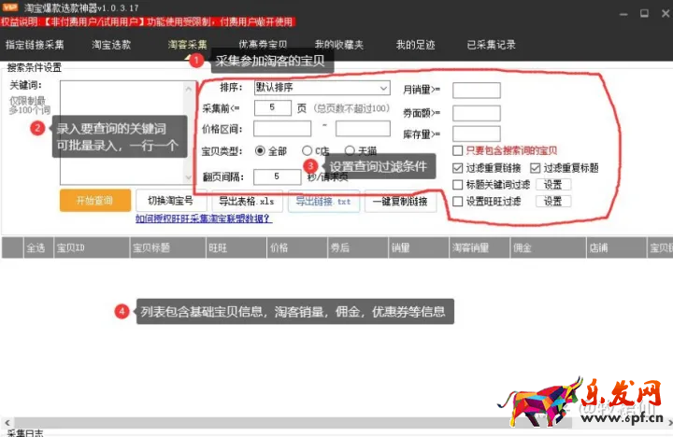This screenshot has height=437, width=673.
Task: Enable 只要包含搜索词的宝贝 checkbox
Action: (x=457, y=150)
